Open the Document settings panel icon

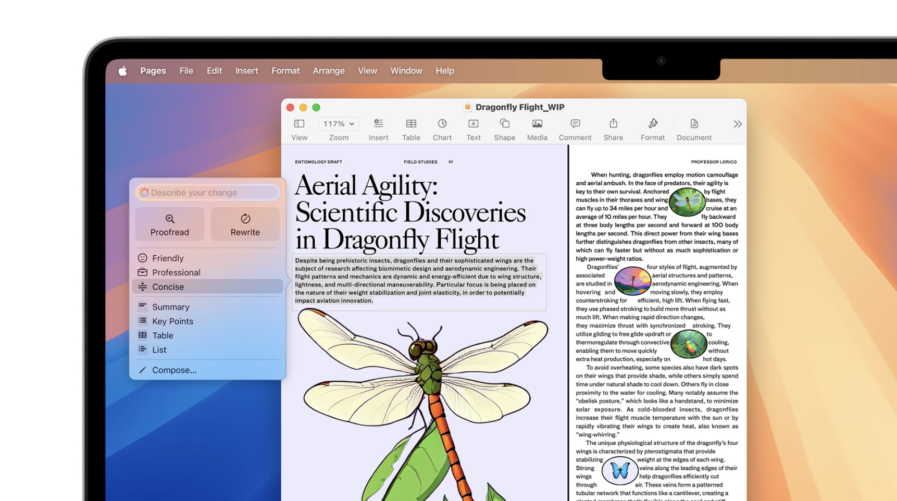point(694,124)
